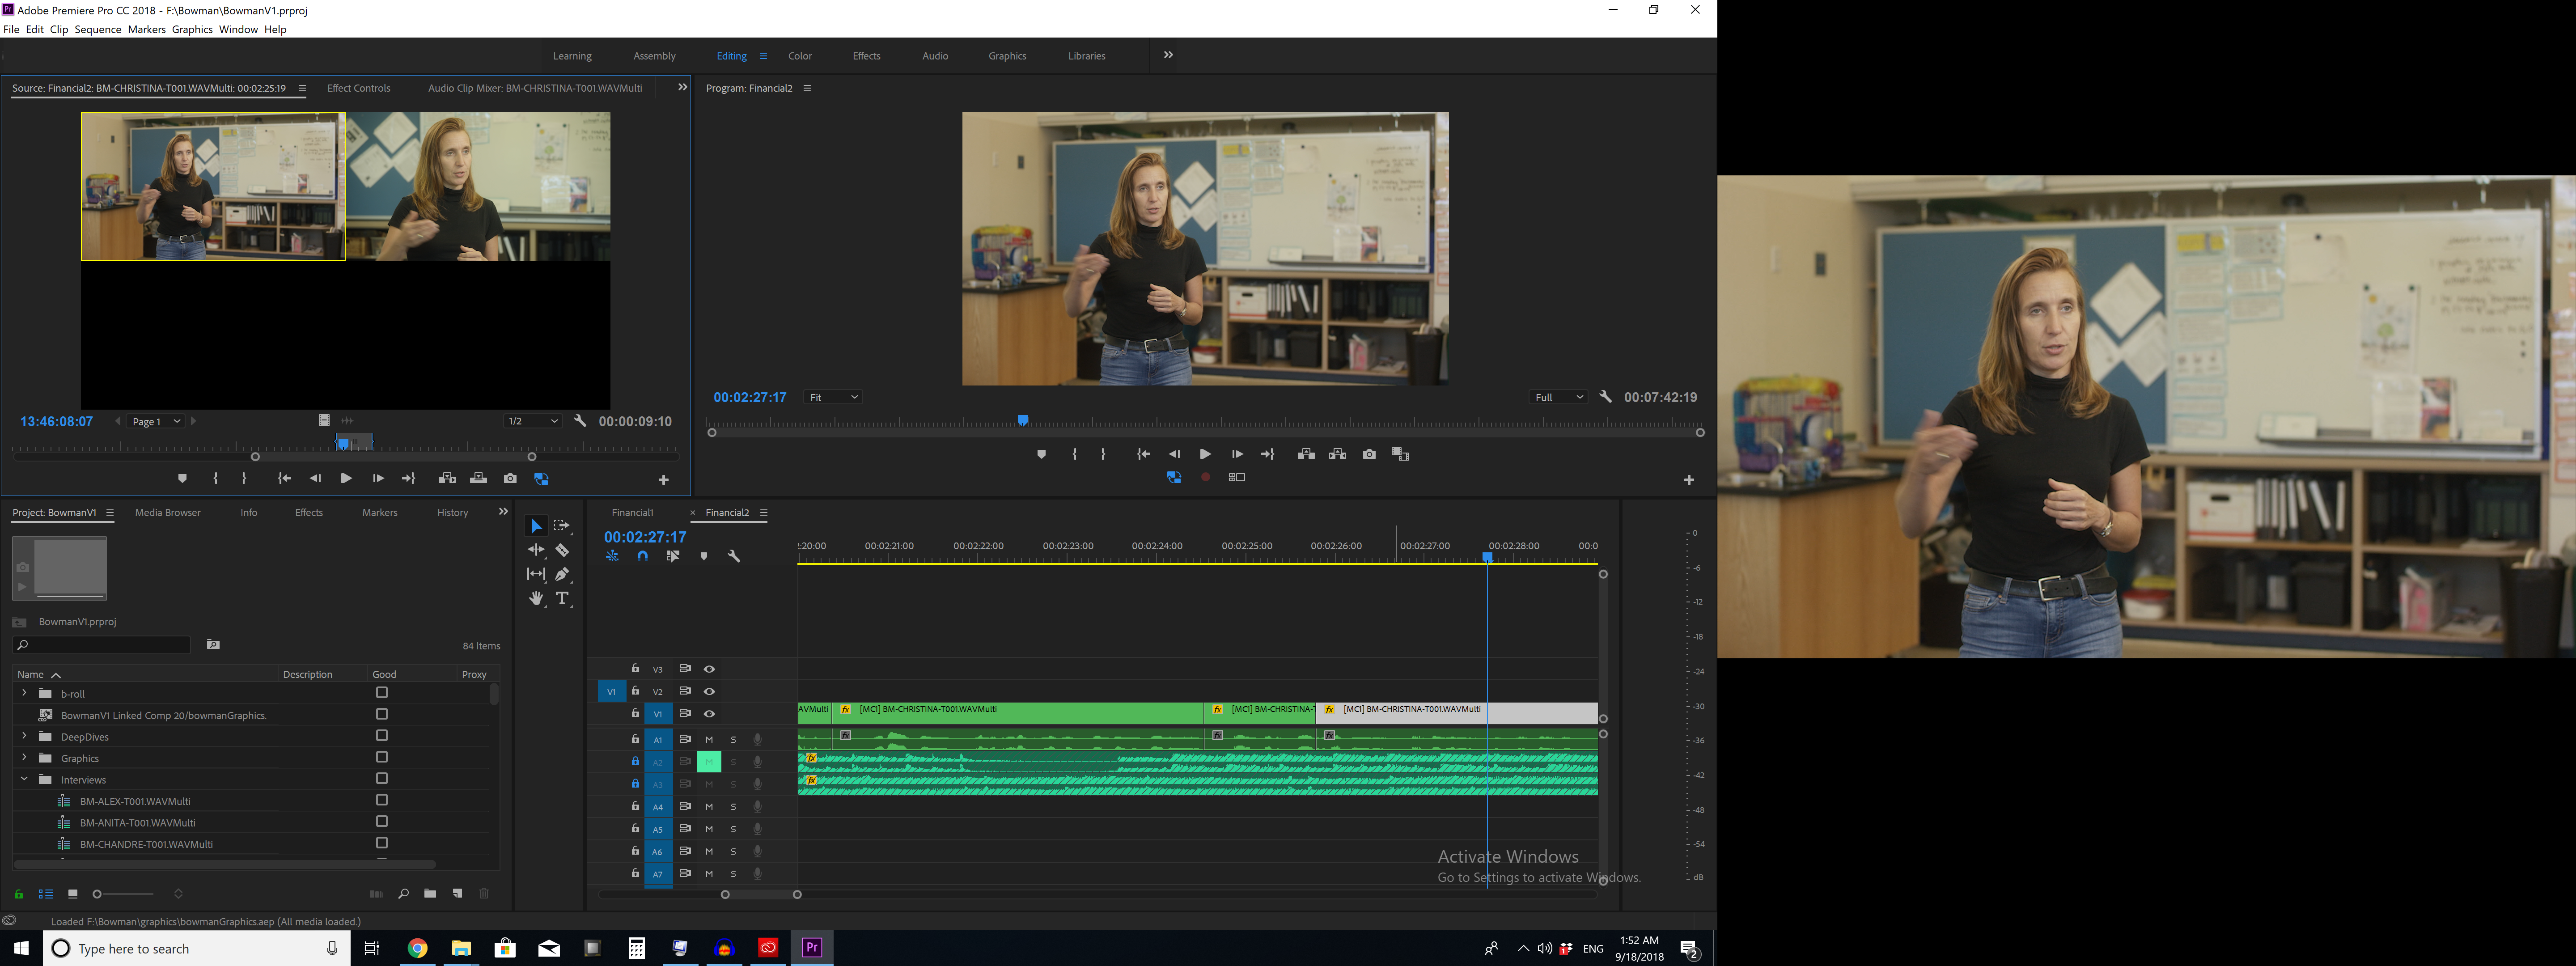Screen dimensions: 2576x966
Task: Open Source monitor settings wrench
Action: pyautogui.click(x=580, y=421)
